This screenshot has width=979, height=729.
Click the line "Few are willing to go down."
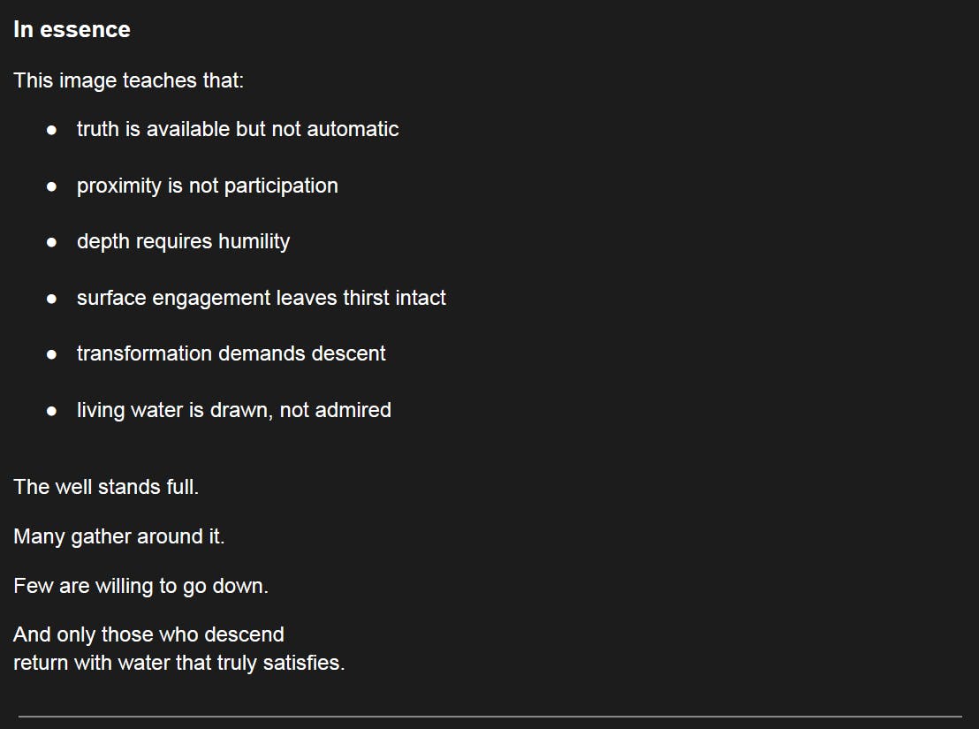pyautogui.click(x=140, y=586)
